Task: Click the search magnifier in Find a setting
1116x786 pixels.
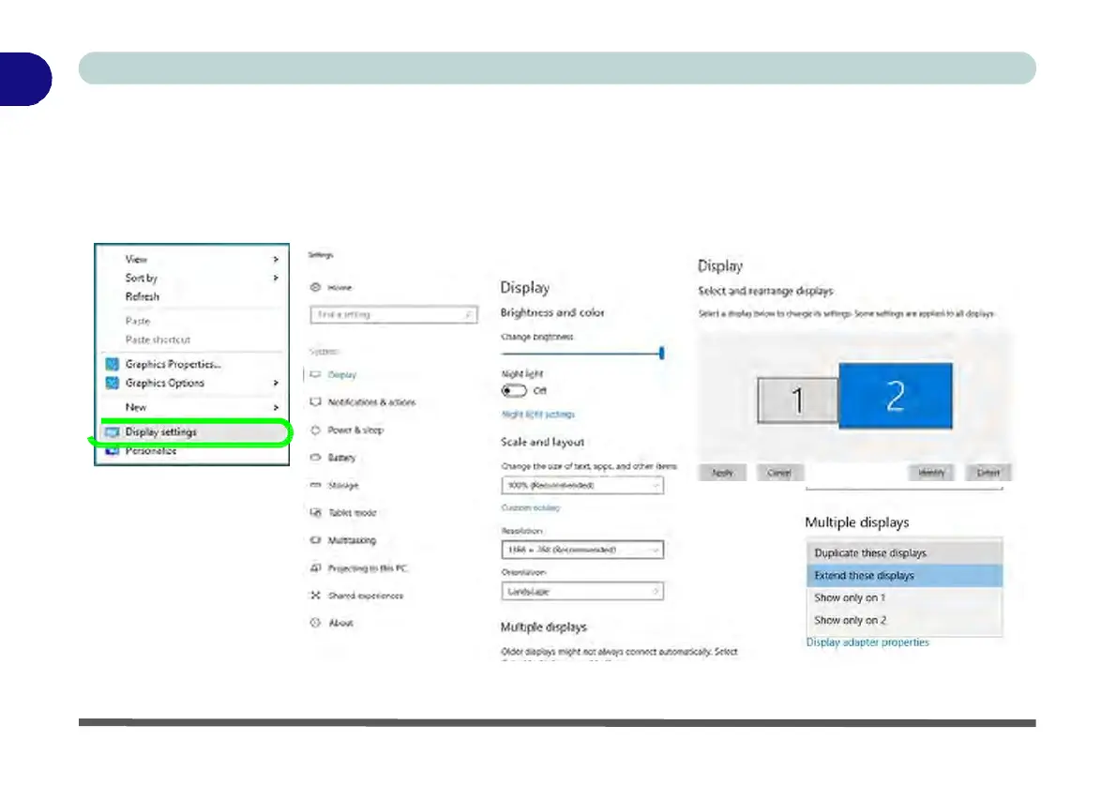Action: (x=468, y=314)
